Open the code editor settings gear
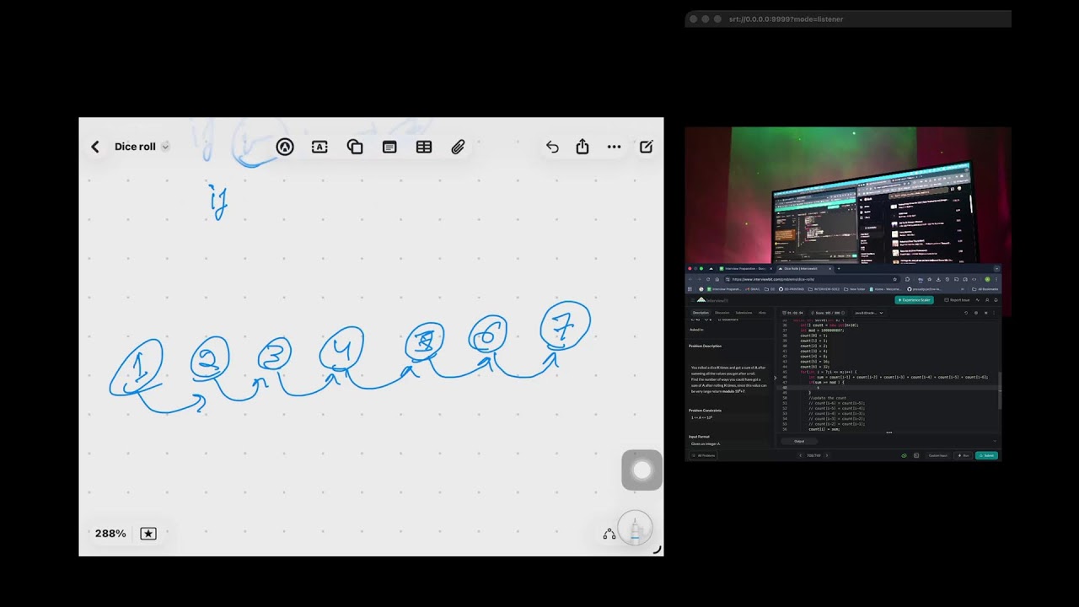 point(976,313)
